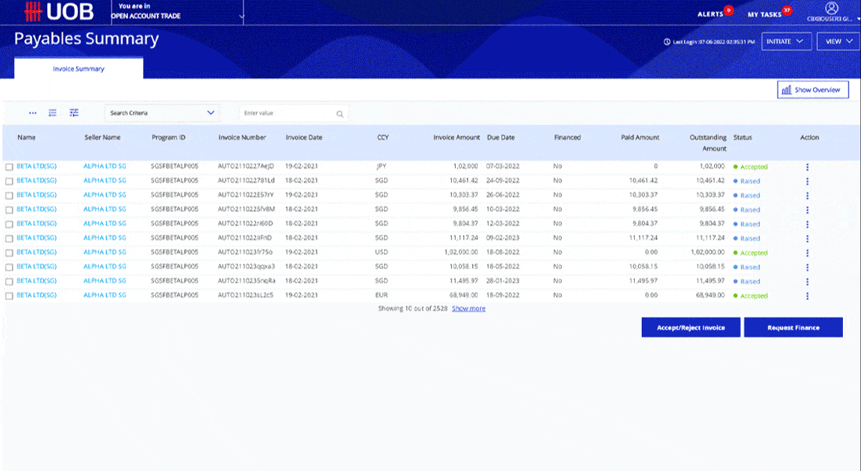Viewport: 861px width, 471px height.
Task: Click the magnifier search icon
Action: [x=339, y=114]
